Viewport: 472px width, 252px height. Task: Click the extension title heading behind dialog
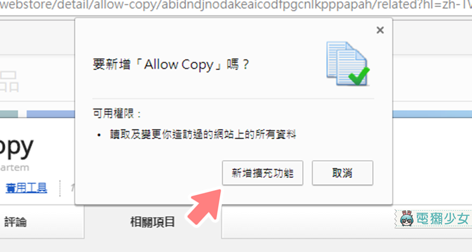click(x=17, y=147)
